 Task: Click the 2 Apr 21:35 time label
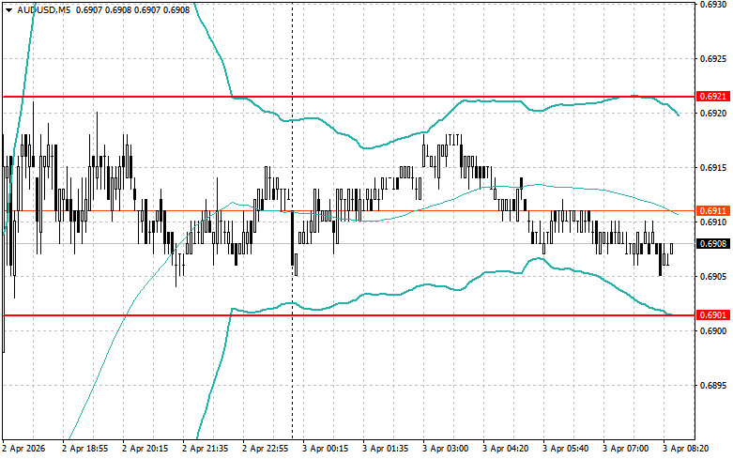pos(206,449)
